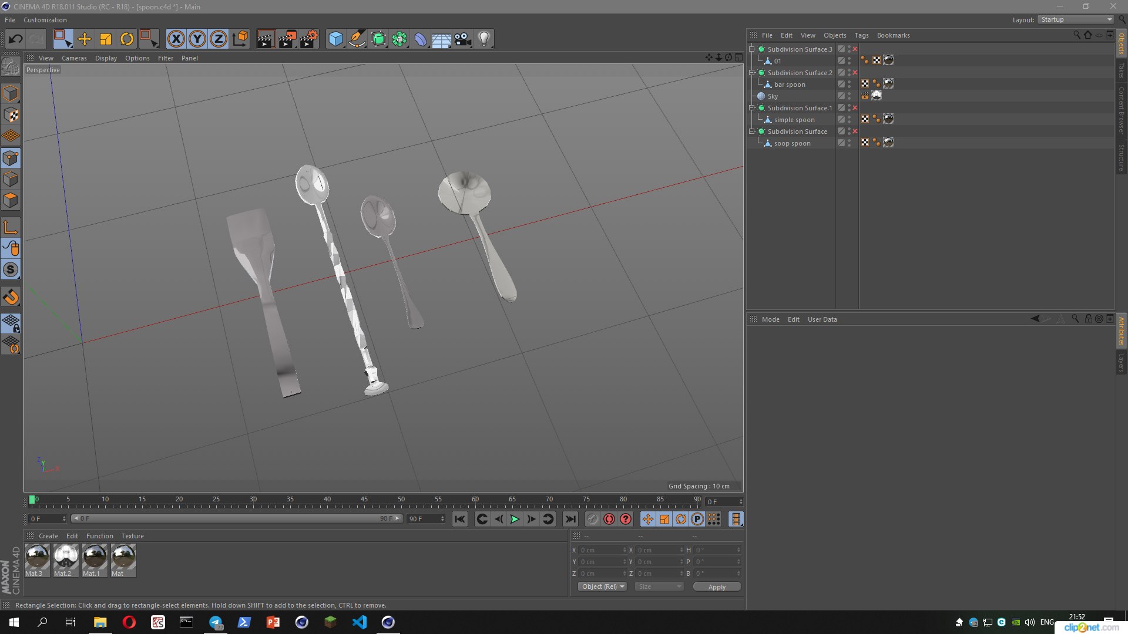The height and width of the screenshot is (634, 1128).
Task: Toggle bar spoon layer visibility box
Action: [x=841, y=84]
